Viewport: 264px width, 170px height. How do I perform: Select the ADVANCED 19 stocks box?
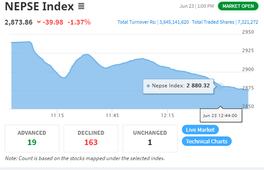(x=32, y=139)
